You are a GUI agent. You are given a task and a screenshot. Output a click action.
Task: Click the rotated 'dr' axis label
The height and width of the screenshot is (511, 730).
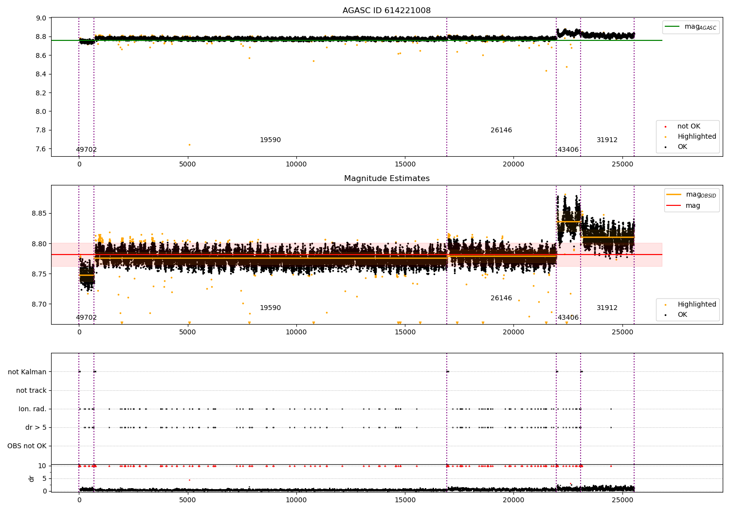(32, 478)
